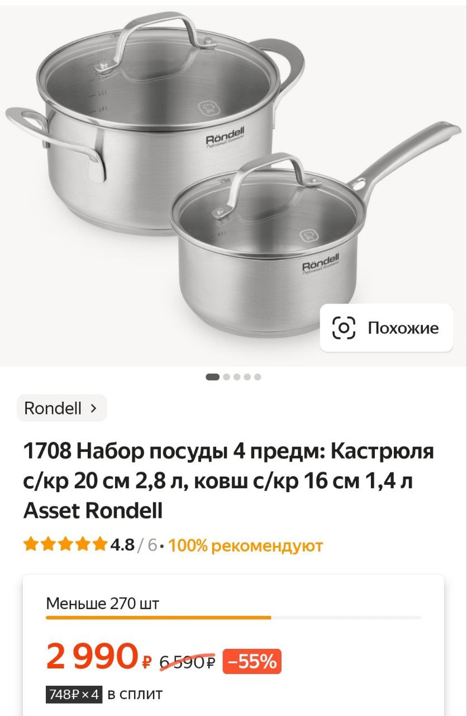Select the first active gallery pagination dot
Image resolution: width=467 pixels, height=716 pixels.
[212, 377]
